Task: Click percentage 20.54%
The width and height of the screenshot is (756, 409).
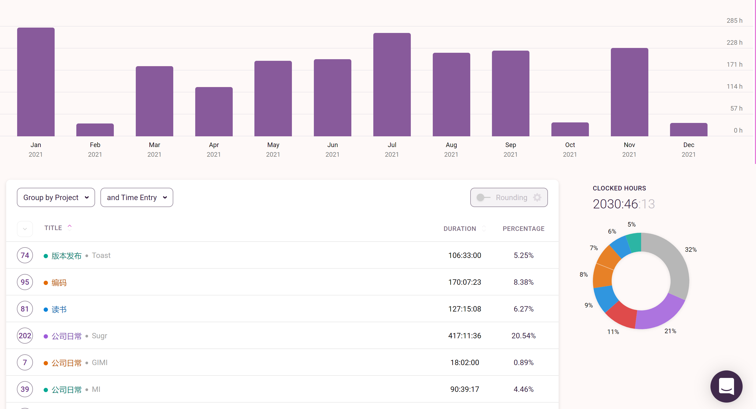Action: 523,336
